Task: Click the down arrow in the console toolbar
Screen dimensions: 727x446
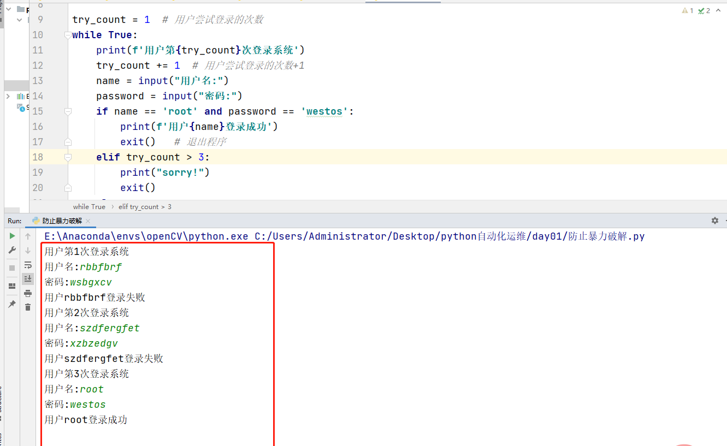Action: coord(28,250)
